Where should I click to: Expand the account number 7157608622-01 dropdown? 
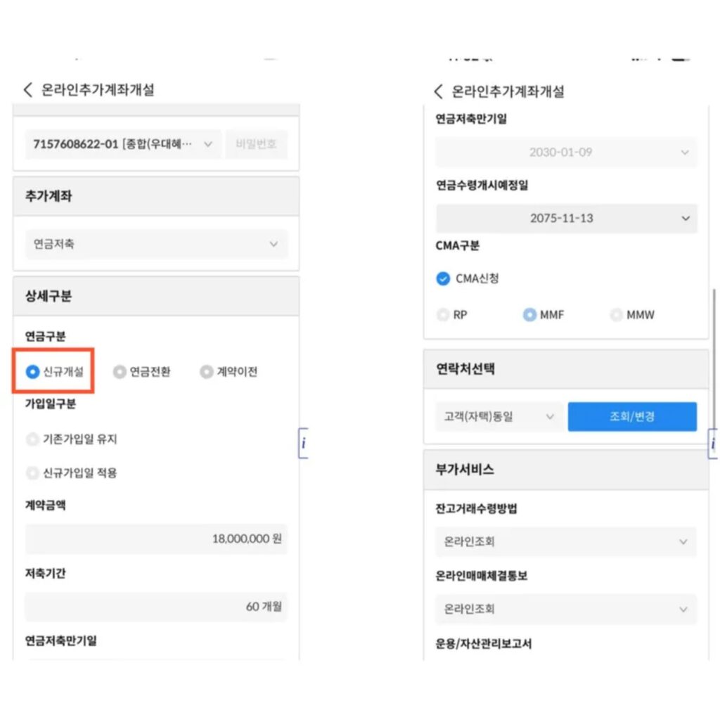click(x=123, y=144)
